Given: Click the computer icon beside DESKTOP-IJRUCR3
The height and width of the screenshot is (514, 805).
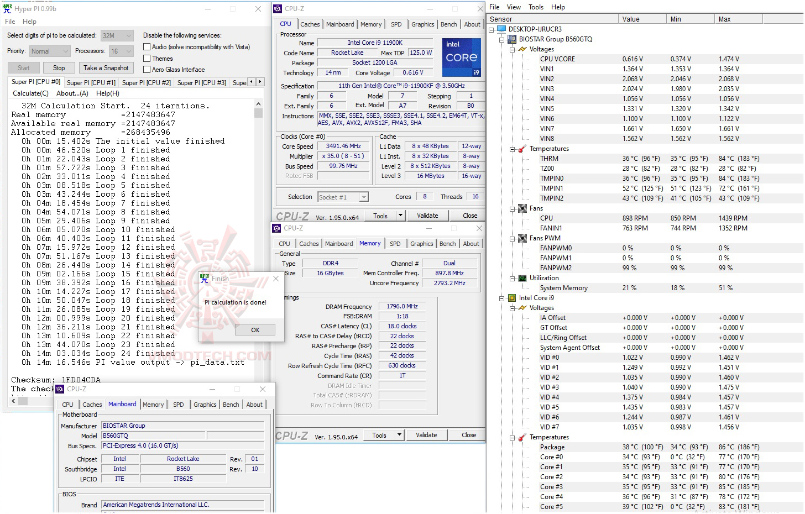Looking at the screenshot, I should (502, 29).
